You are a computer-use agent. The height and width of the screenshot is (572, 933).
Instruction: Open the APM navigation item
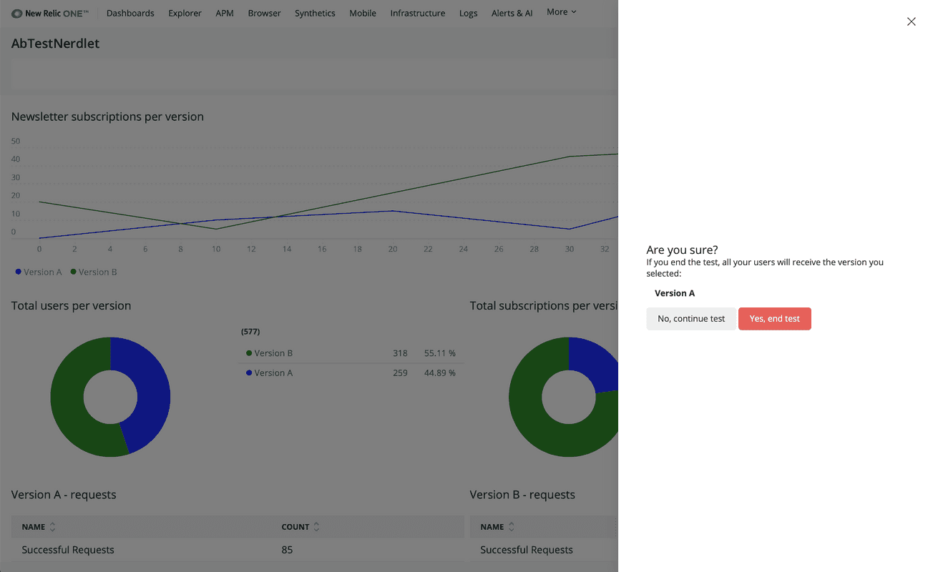pyautogui.click(x=225, y=13)
